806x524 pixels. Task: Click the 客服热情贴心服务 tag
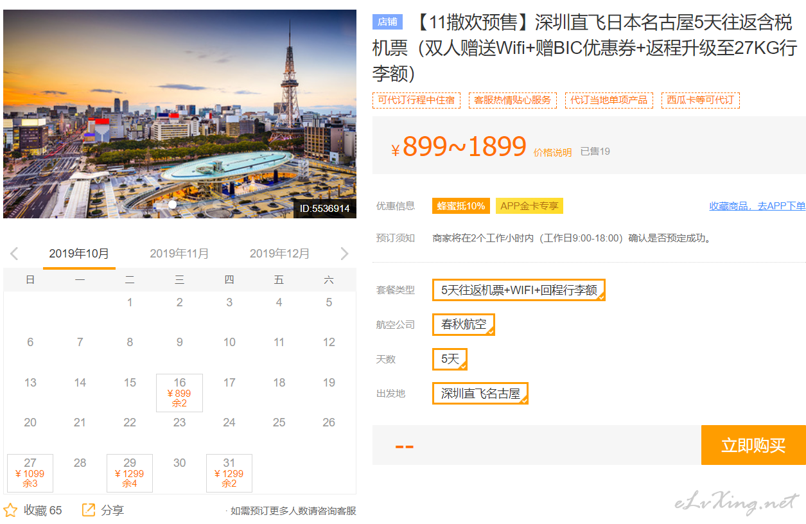pos(513,100)
